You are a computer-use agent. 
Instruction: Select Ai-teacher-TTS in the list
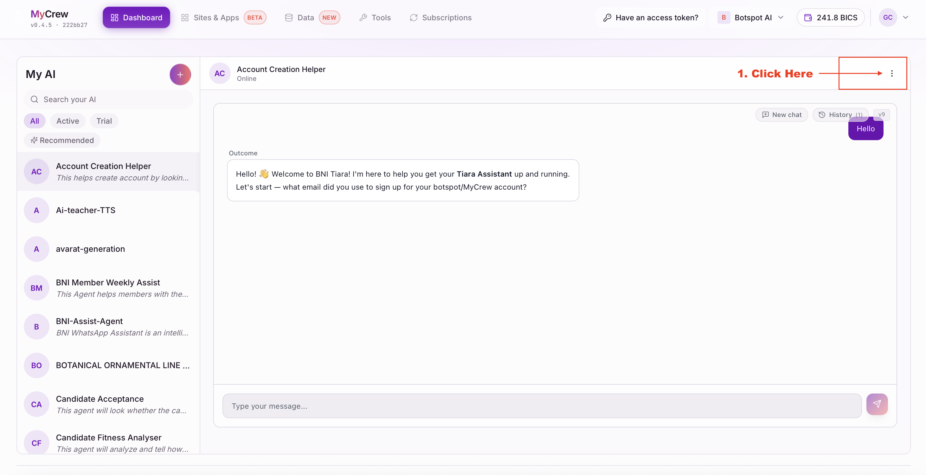108,210
